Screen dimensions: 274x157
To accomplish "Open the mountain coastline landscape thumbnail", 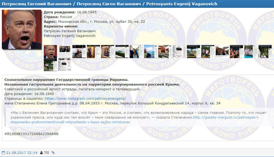I will coord(122,52).
